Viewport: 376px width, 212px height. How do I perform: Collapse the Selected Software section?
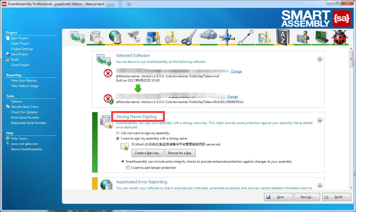pos(320,59)
